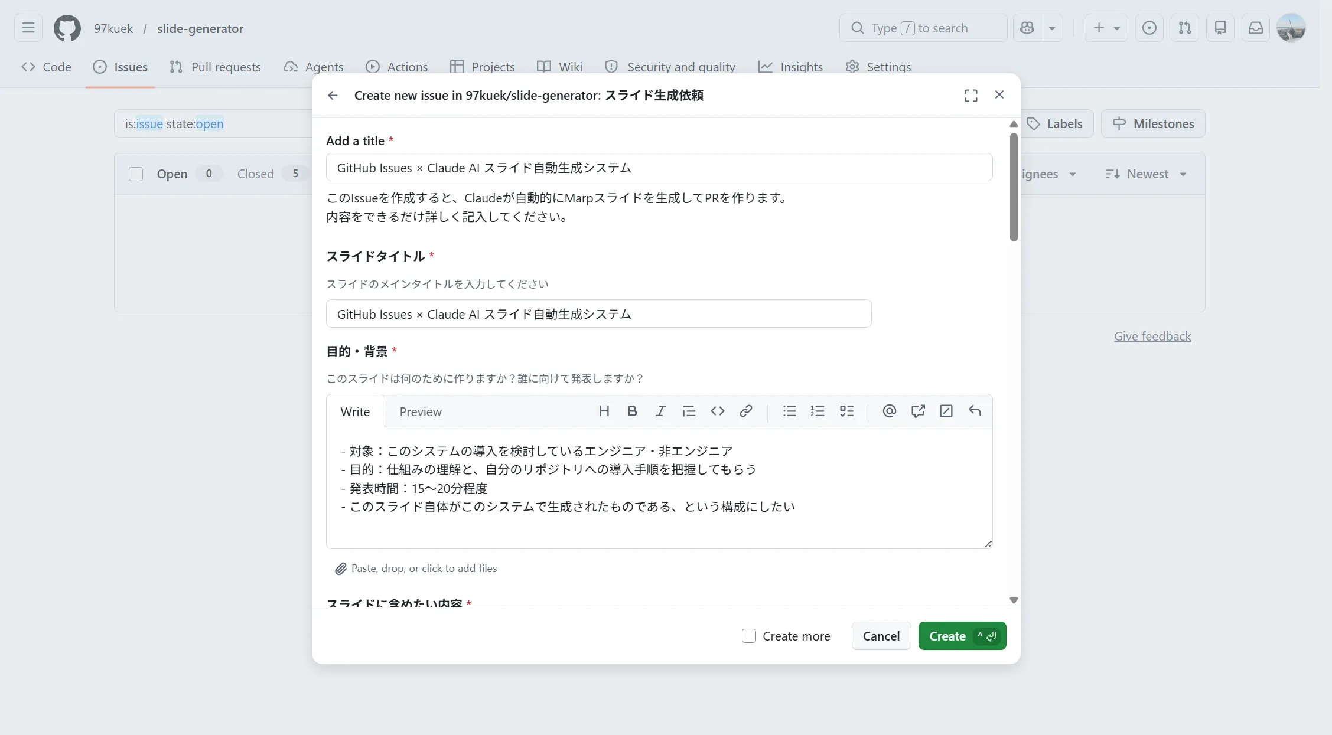Insert code formatting in the editor
1332x735 pixels.
pyautogui.click(x=717, y=411)
